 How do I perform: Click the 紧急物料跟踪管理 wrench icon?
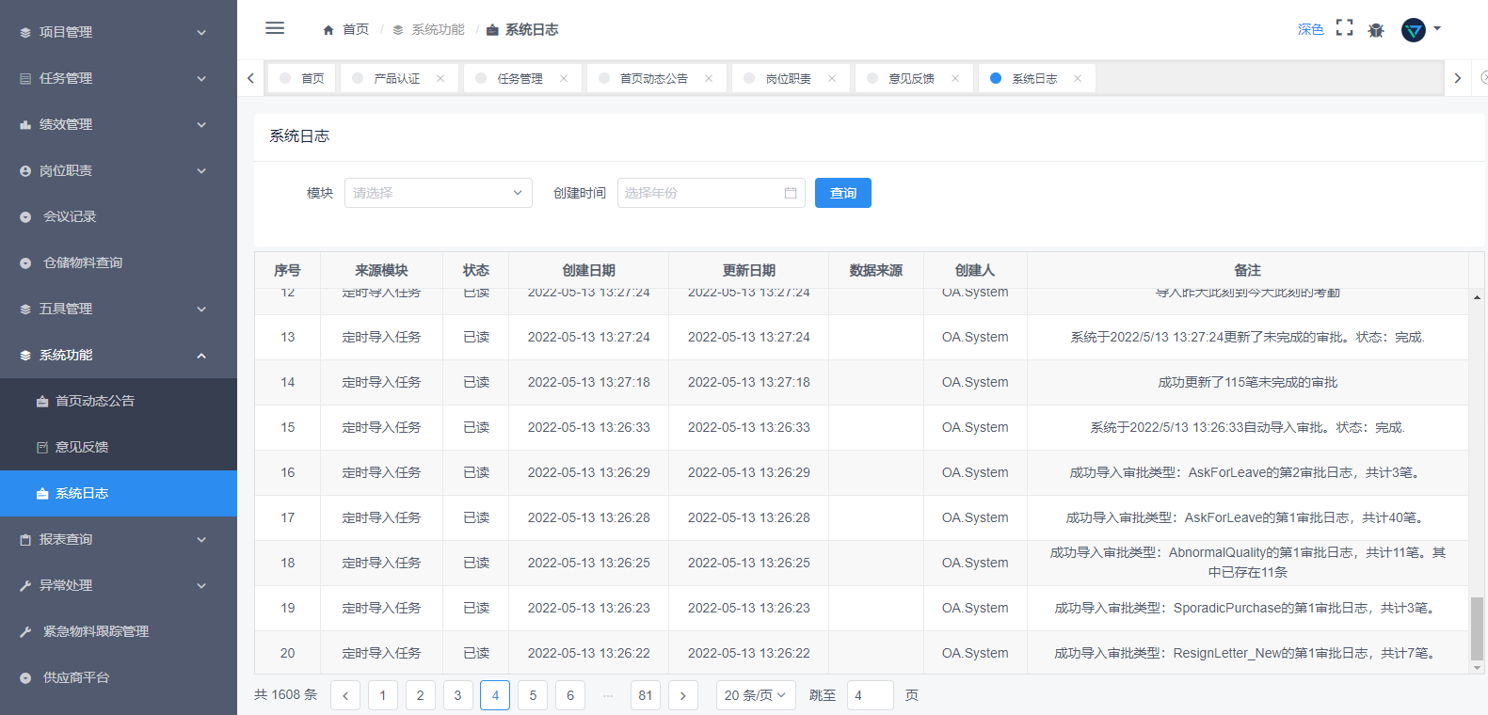tap(25, 631)
